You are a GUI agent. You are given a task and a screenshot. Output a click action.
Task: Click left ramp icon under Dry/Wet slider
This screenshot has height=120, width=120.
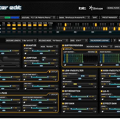coord(25,88)
